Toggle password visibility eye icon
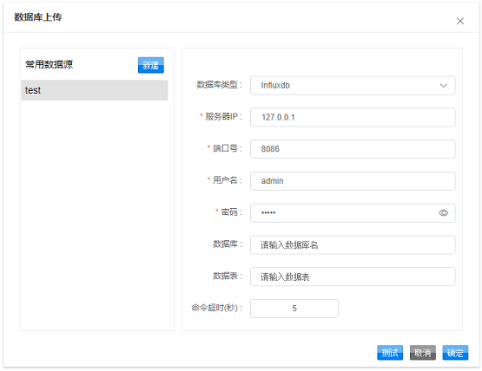Image resolution: width=482 pixels, height=371 pixels. coord(443,212)
